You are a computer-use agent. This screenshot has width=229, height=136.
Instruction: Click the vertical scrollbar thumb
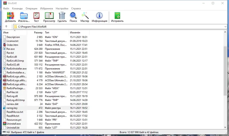coord(225,71)
